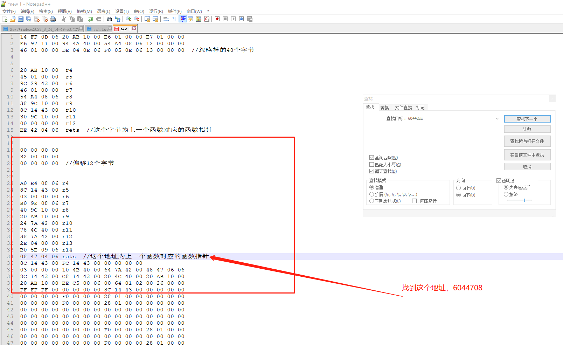The image size is (563, 345).
Task: Click the Open file folder icon
Action: (13, 19)
